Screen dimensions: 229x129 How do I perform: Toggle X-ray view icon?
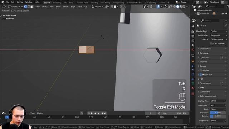click(170, 6)
